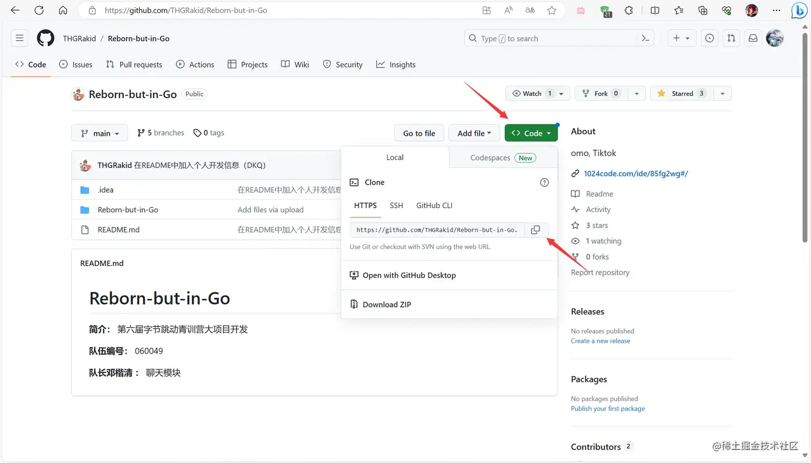Expand the main branch selector
This screenshot has width=811, height=464.
[x=100, y=133]
